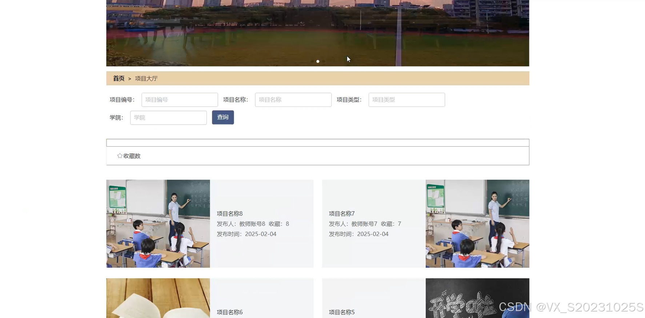Click the 查询 search button
Viewport: 645px width, 318px height.
click(x=223, y=117)
